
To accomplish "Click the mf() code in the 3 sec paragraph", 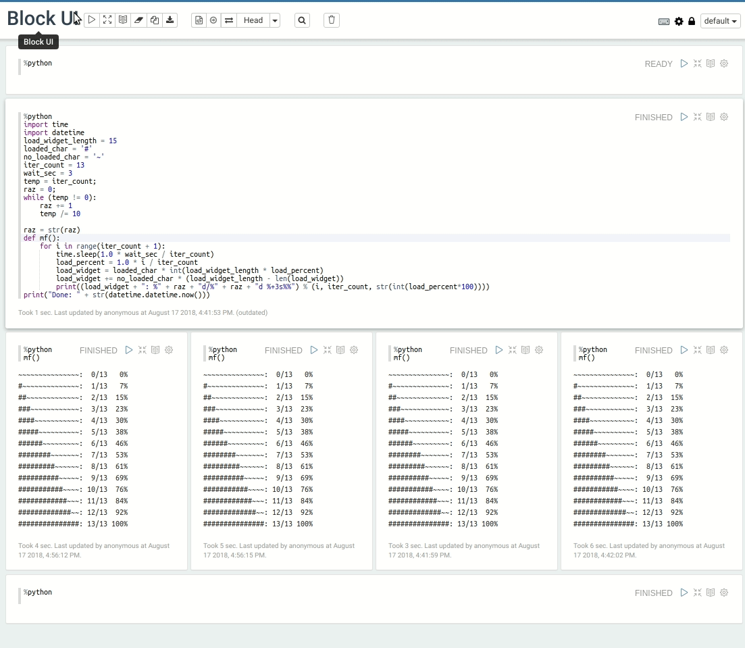I will [x=401, y=357].
